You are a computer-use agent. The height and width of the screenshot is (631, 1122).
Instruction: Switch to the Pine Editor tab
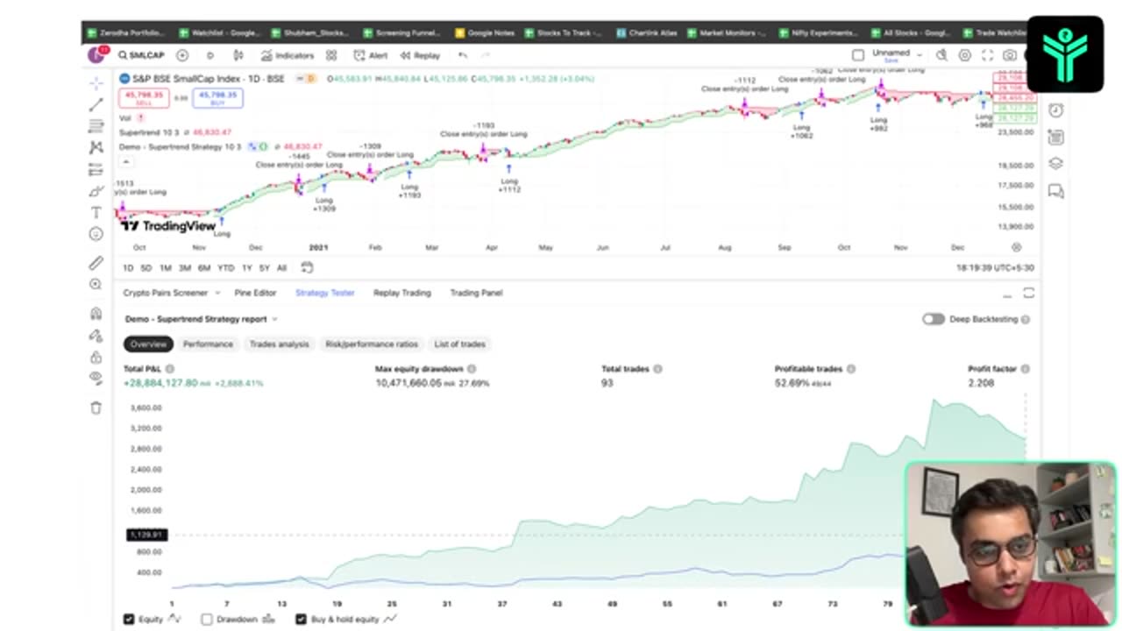pyautogui.click(x=255, y=293)
